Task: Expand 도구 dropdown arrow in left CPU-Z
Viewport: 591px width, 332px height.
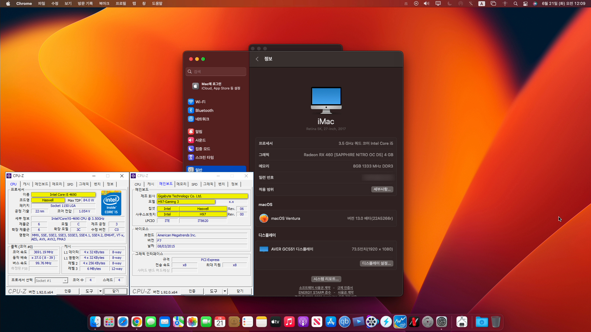Action: (100, 291)
